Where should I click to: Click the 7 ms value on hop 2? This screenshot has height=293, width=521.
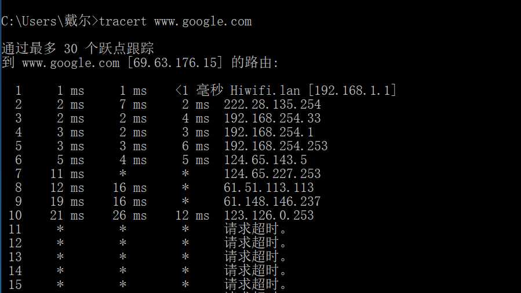tap(133, 105)
